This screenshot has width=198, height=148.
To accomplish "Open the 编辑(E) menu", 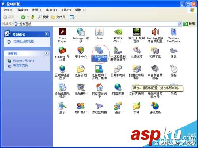I will 23,10.
